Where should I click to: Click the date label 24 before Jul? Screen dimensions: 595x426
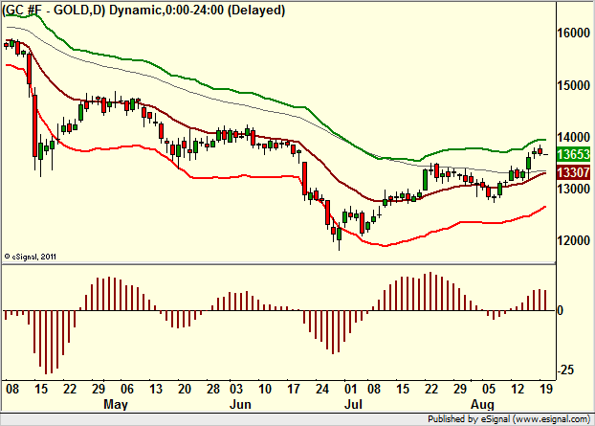point(322,389)
